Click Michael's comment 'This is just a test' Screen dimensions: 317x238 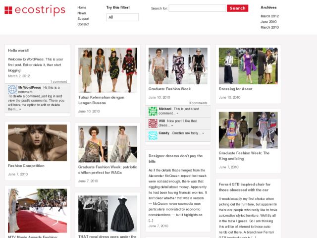pyautogui.click(x=179, y=111)
